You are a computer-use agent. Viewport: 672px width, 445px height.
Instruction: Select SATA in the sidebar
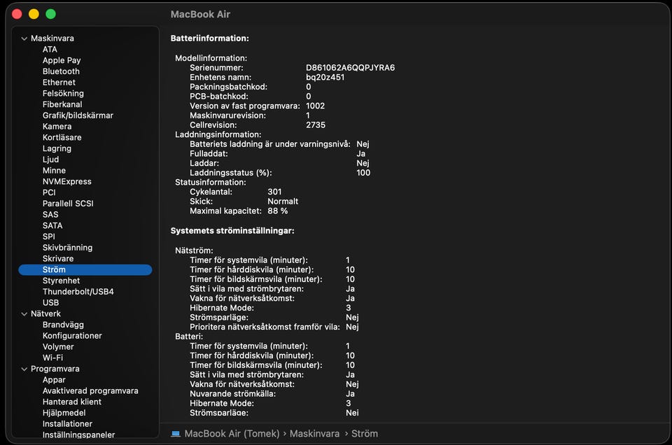coord(52,226)
